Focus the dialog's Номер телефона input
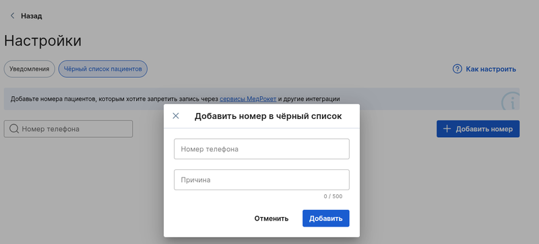 (261, 149)
